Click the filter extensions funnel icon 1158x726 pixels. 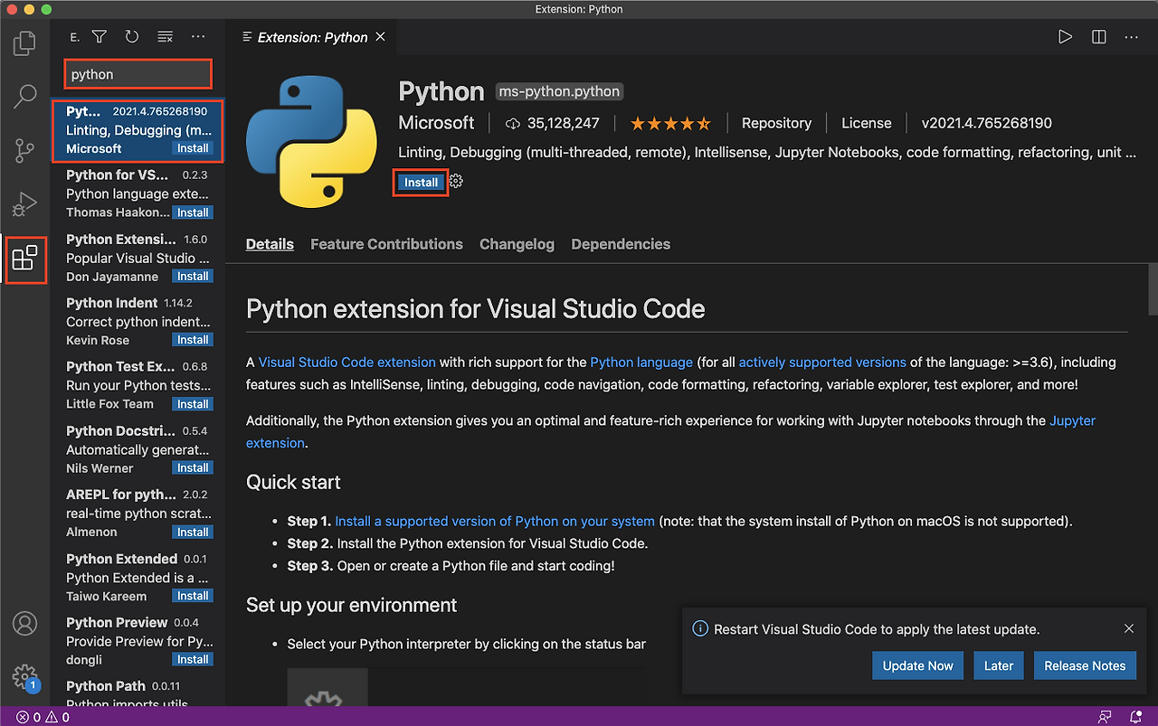pyautogui.click(x=100, y=37)
